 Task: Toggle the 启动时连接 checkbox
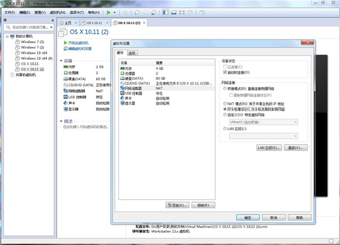coord(226,72)
